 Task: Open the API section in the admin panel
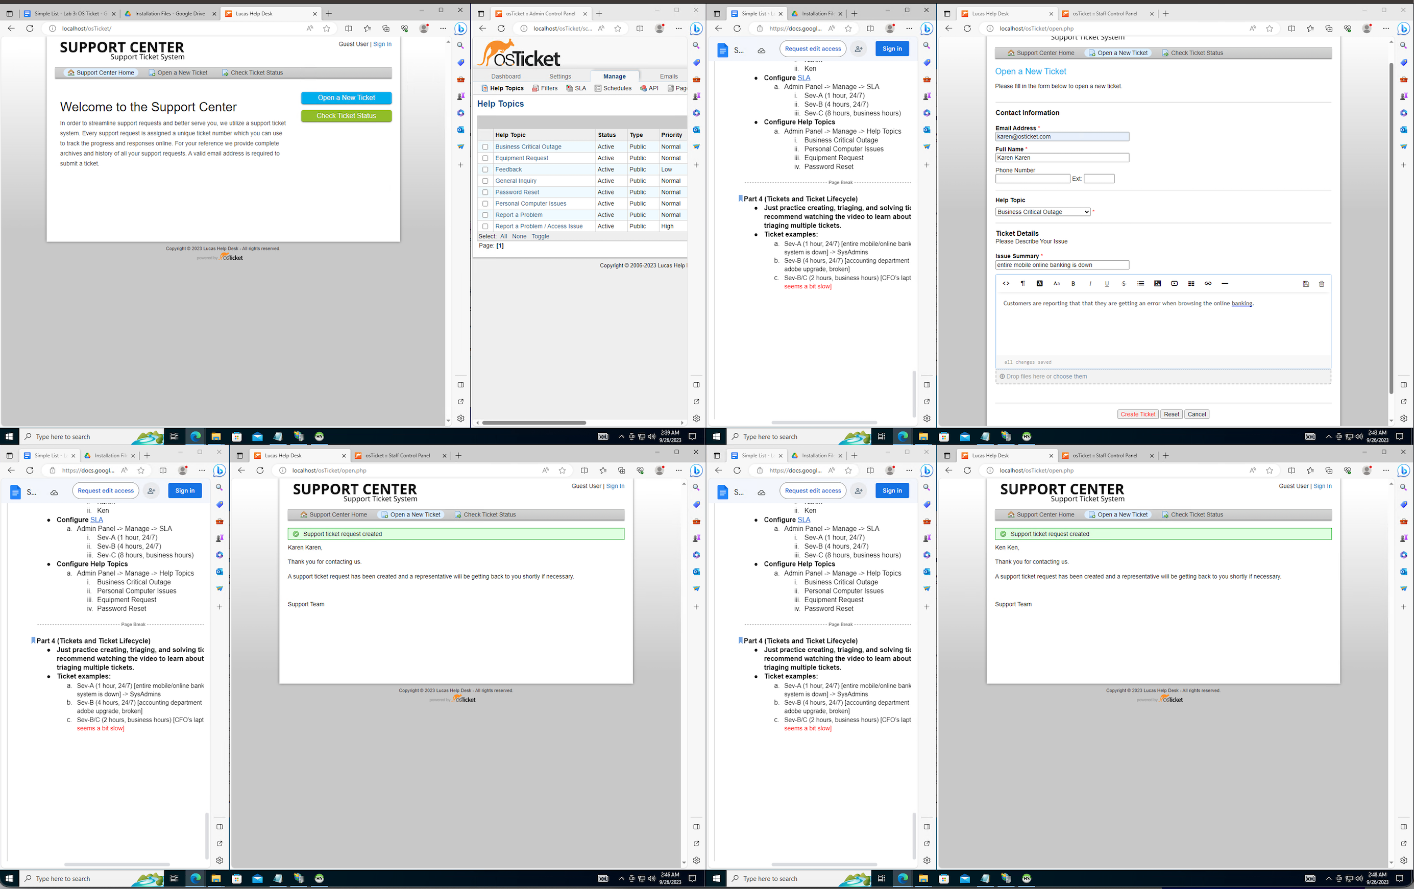tap(649, 88)
